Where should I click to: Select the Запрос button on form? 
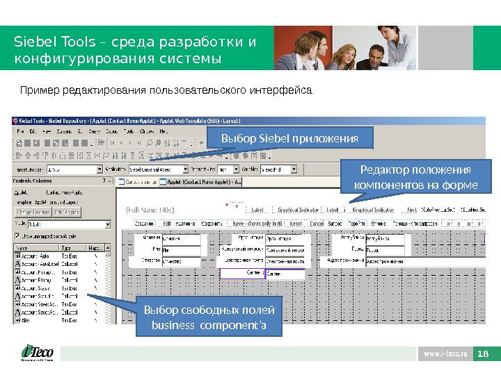pos(335,224)
